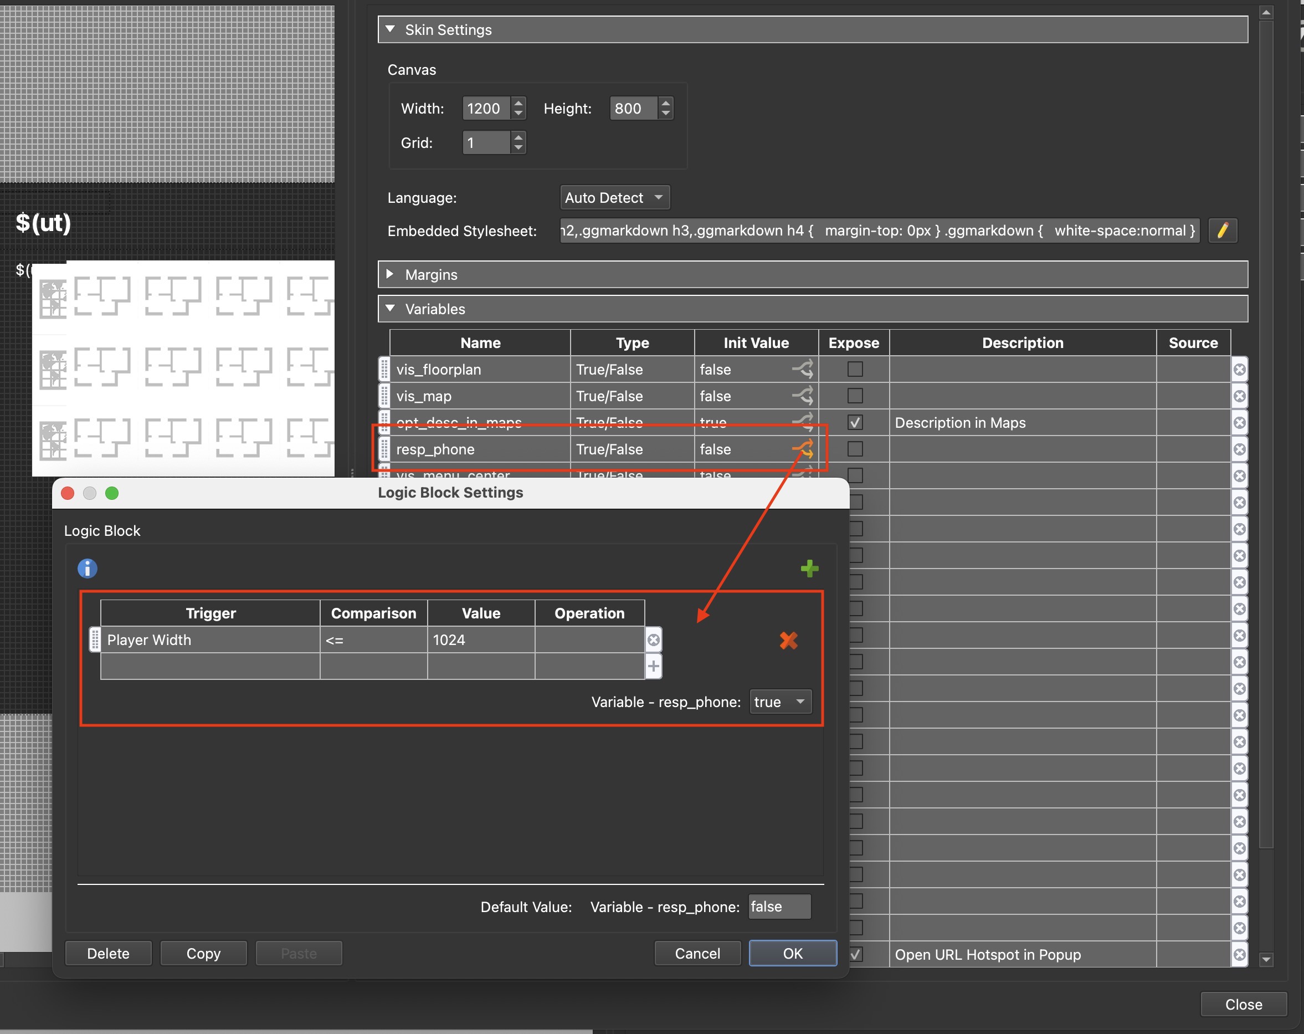
Task: Click the Init Value column header
Action: [756, 342]
